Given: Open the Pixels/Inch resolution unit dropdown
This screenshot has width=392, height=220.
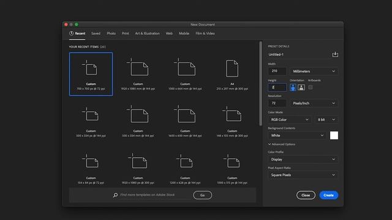Looking at the screenshot, I should [x=314, y=103].
